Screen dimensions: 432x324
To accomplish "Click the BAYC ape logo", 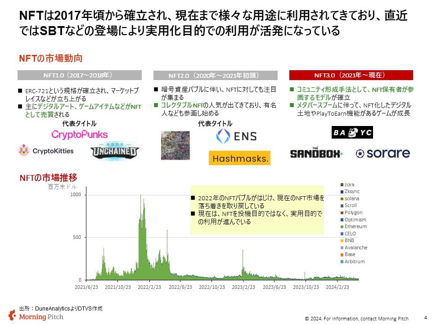I will click(352, 132).
